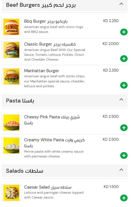
Task: Add Classic Burger with plus icon
Action: pyautogui.click(x=124, y=59)
